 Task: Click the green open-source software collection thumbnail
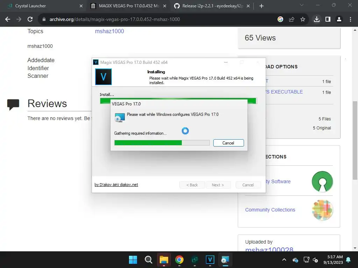(x=322, y=181)
